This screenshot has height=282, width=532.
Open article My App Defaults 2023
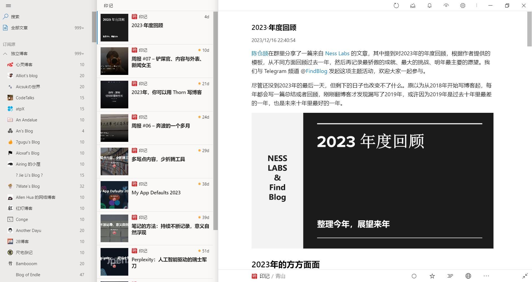(x=156, y=193)
